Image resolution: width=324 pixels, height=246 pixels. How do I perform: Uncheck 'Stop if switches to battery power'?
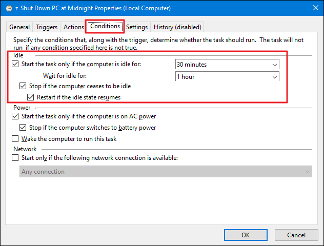coord(23,128)
